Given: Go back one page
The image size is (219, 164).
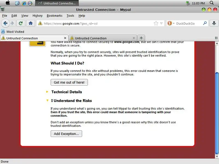Looking at the screenshot, I should point(5,23).
